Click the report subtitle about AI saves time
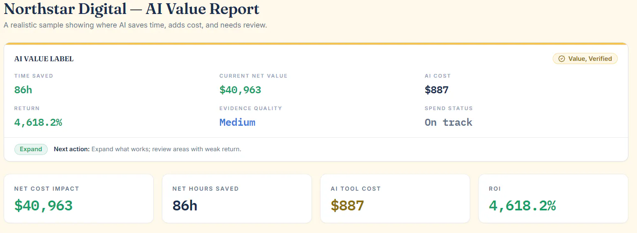This screenshot has width=637, height=233. (x=135, y=25)
